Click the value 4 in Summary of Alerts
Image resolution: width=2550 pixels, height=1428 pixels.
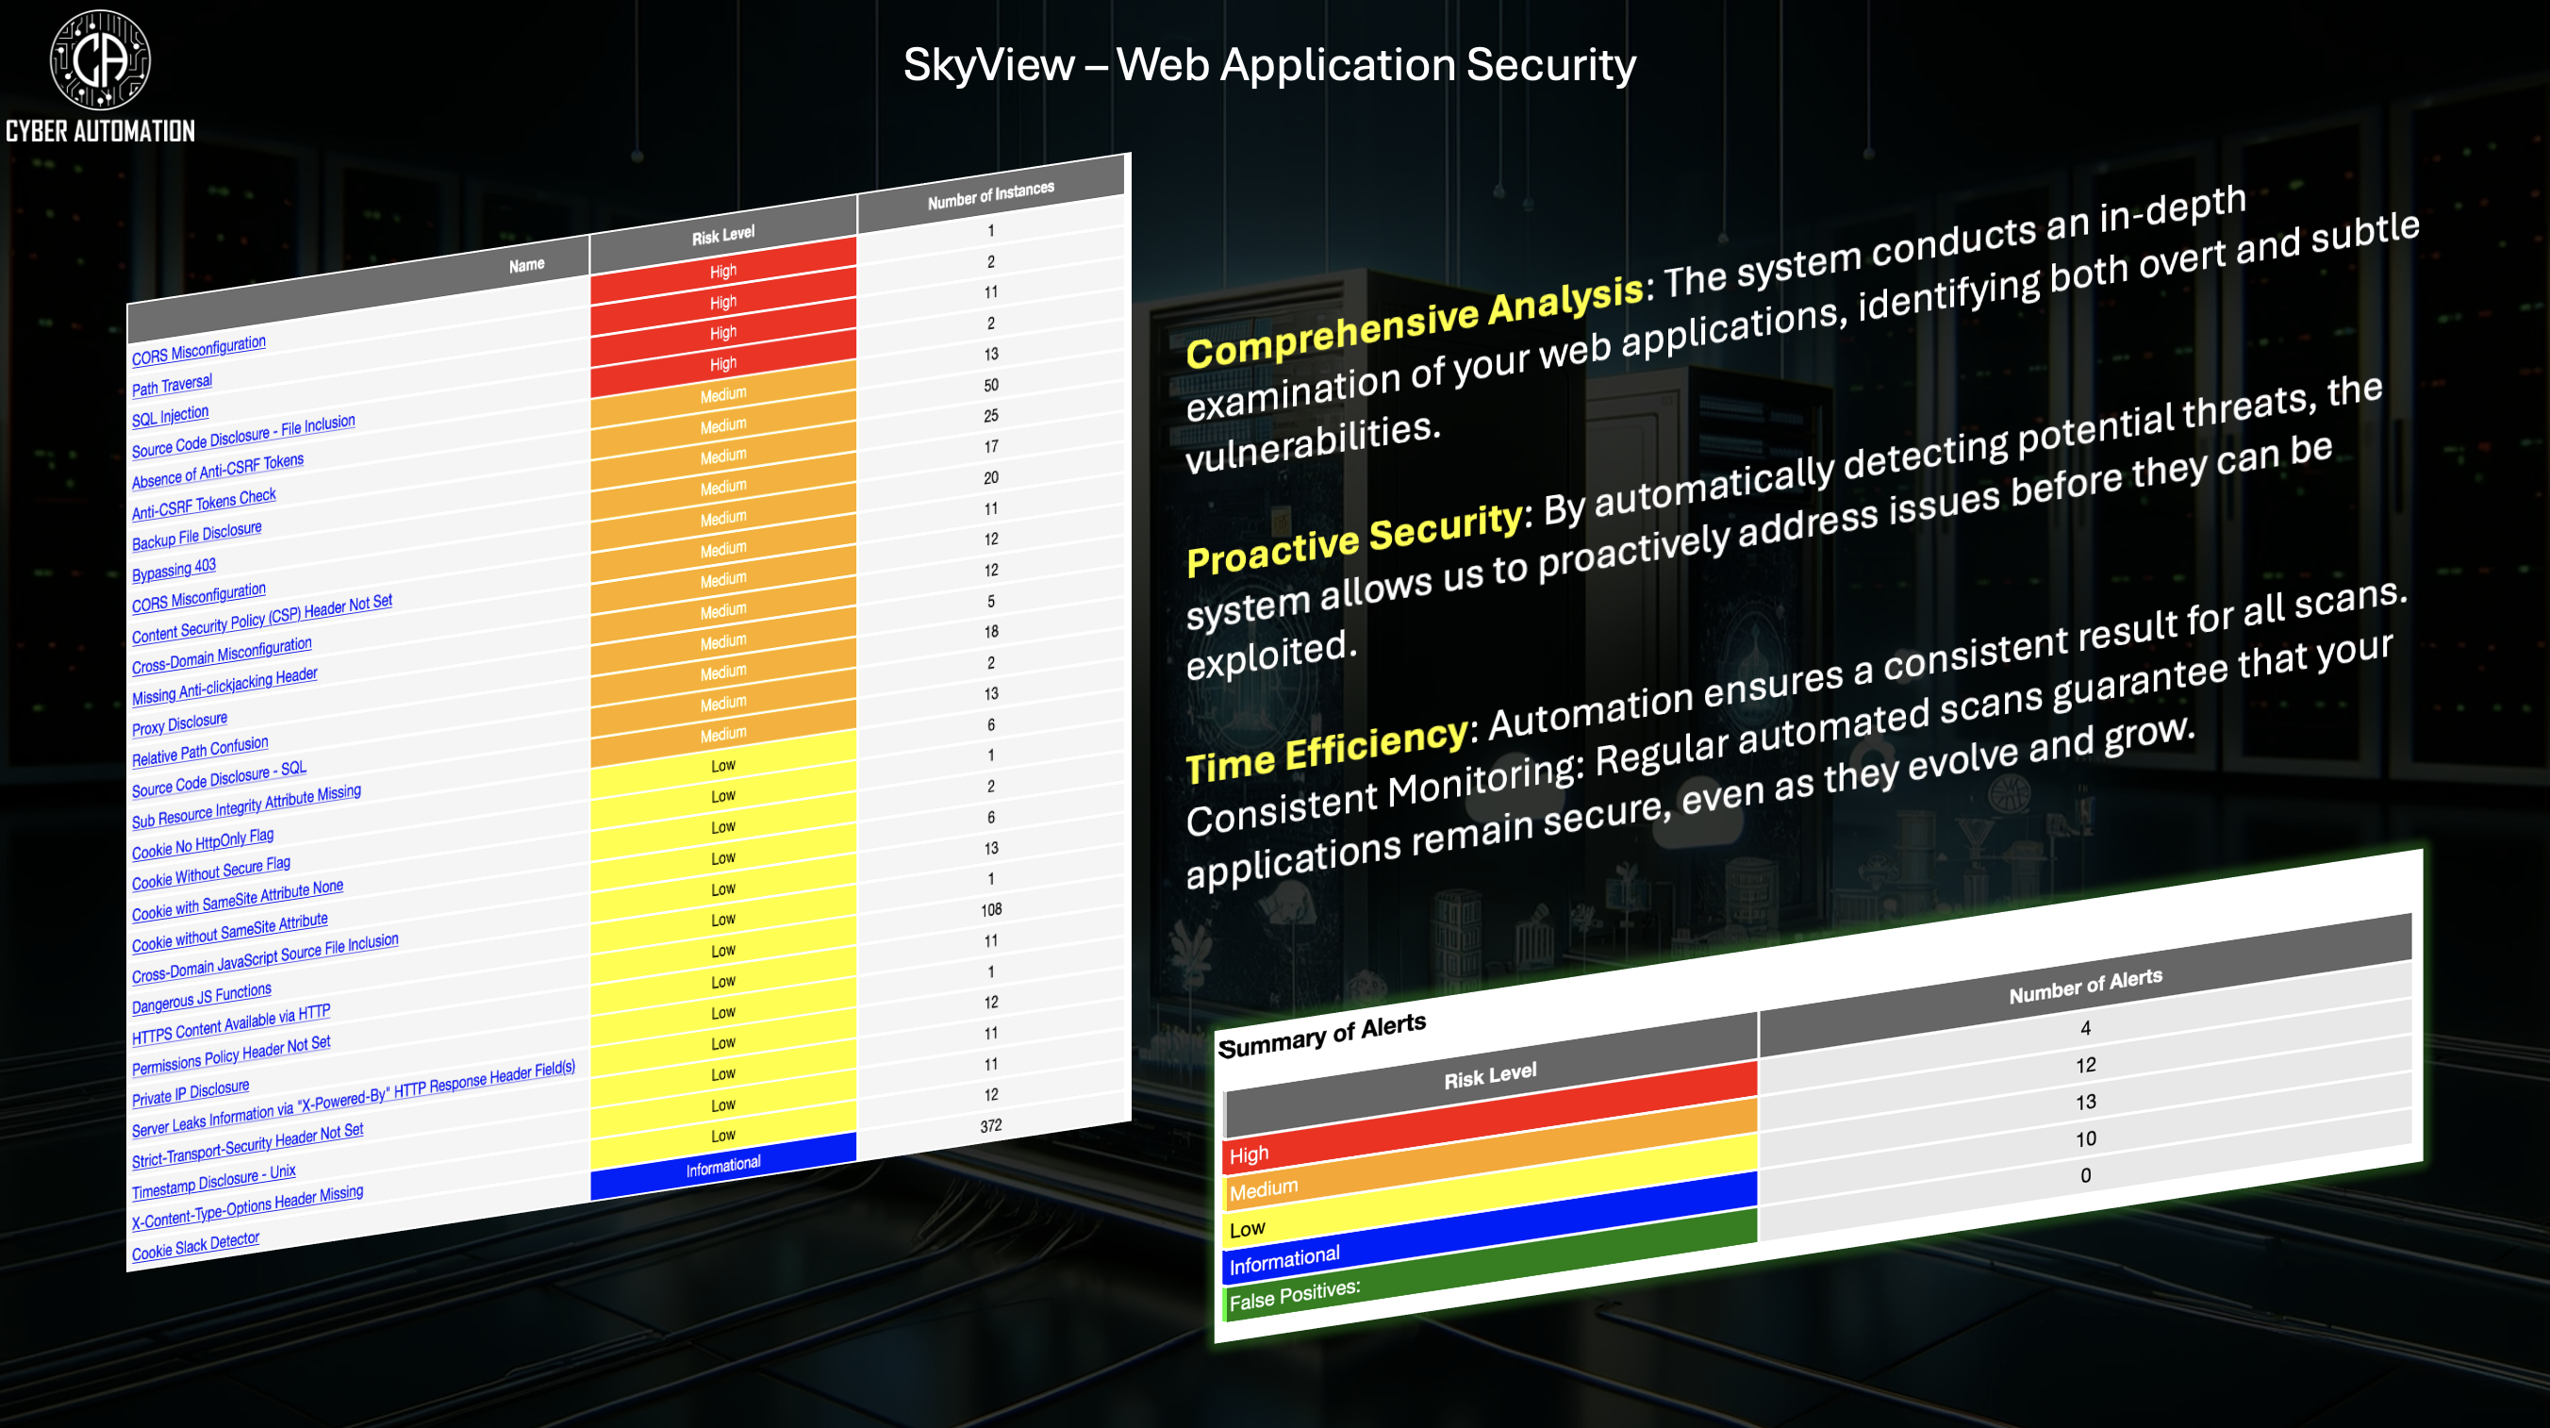2086,1028
